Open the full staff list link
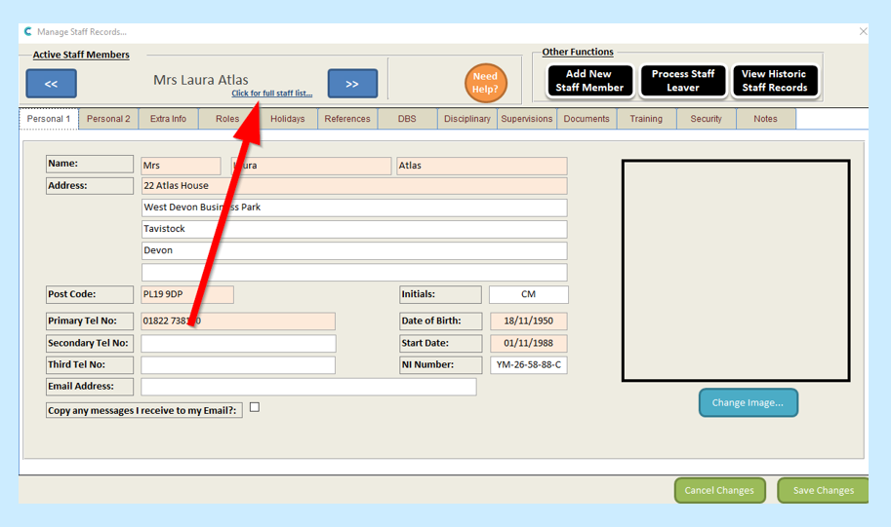The image size is (891, 527). point(271,94)
